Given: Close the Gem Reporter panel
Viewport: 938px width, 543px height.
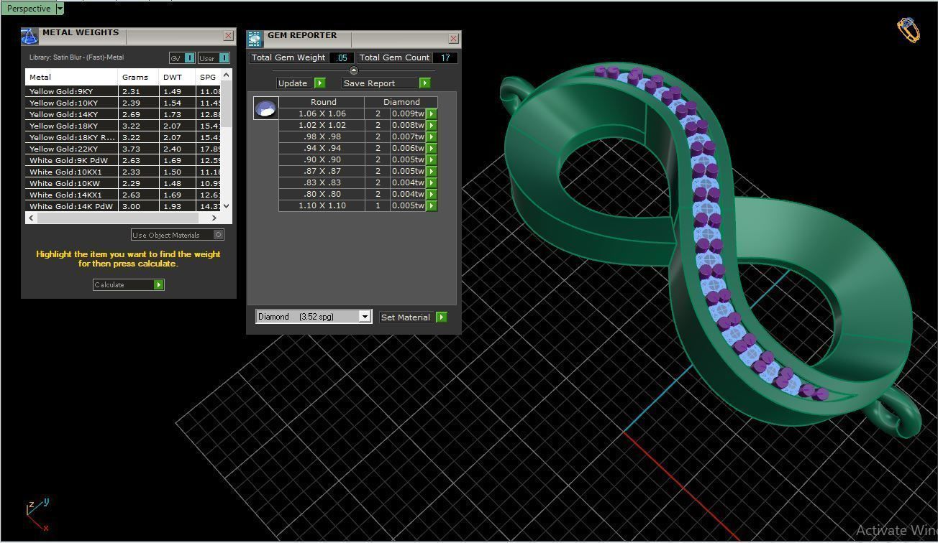Looking at the screenshot, I should [x=454, y=39].
